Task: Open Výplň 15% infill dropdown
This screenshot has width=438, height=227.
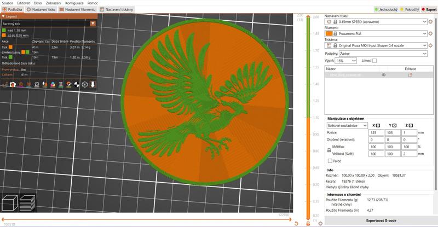Action: pos(345,61)
